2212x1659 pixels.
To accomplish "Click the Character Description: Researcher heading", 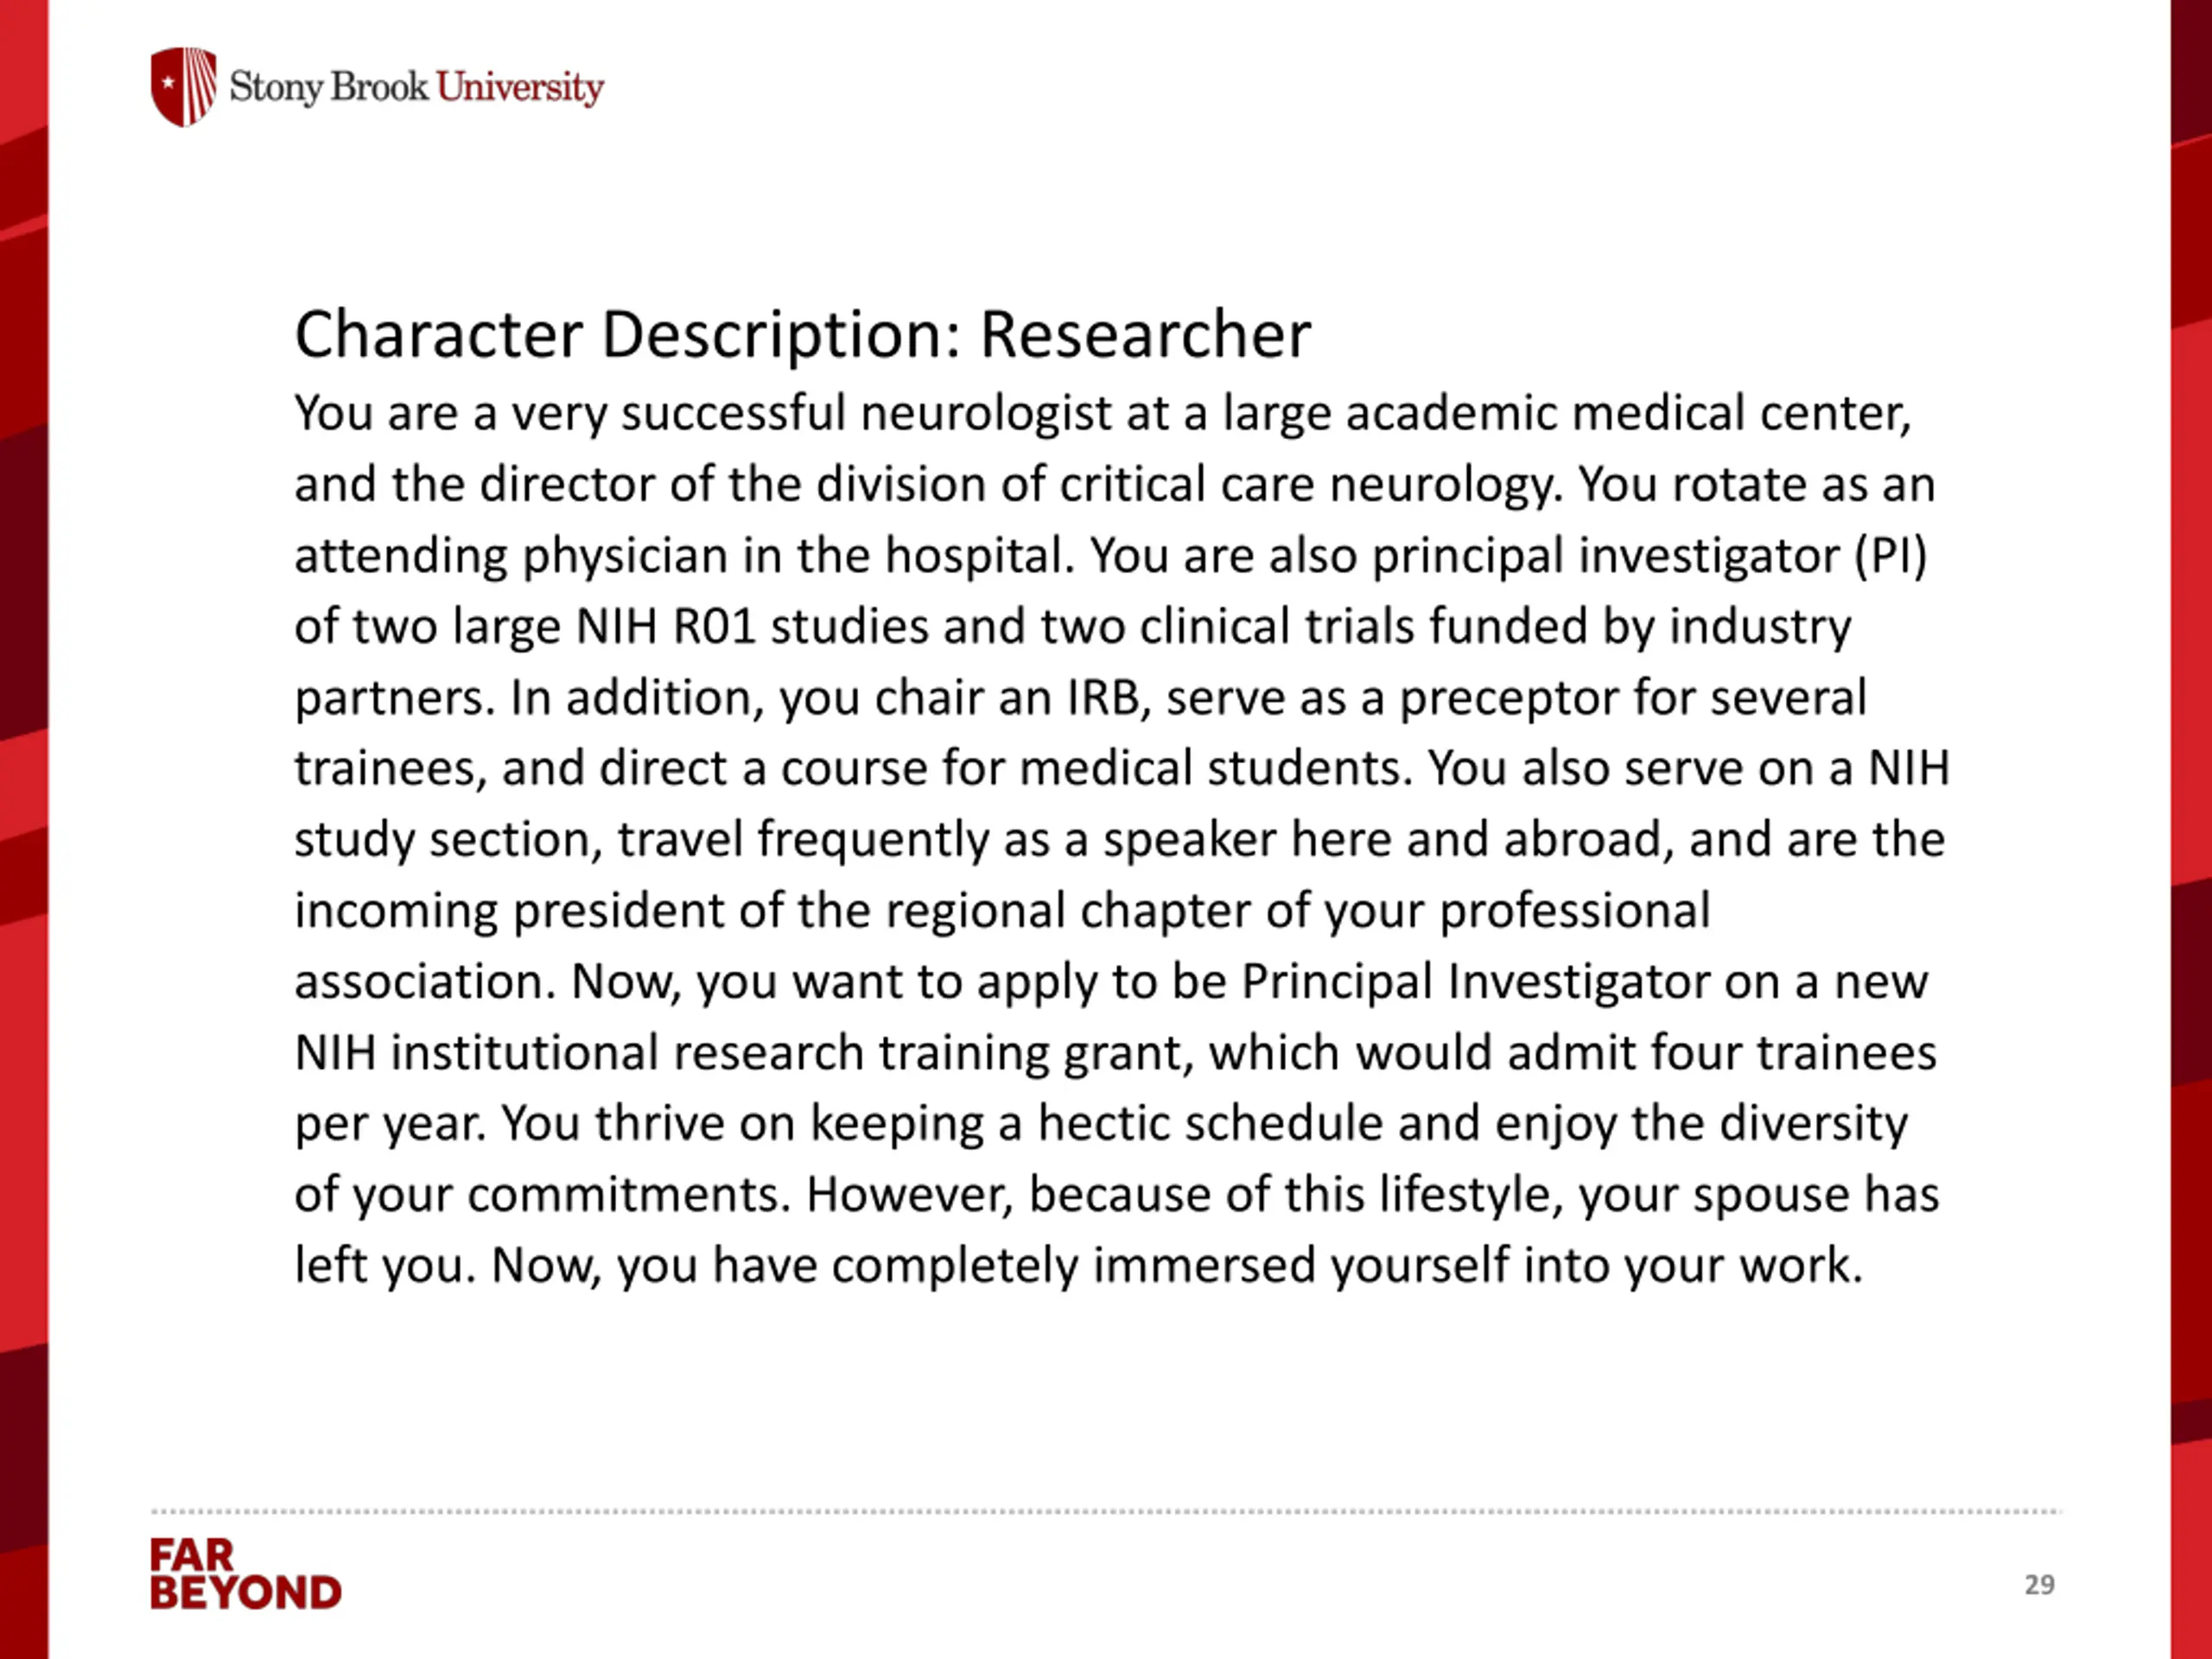I will click(x=802, y=334).
